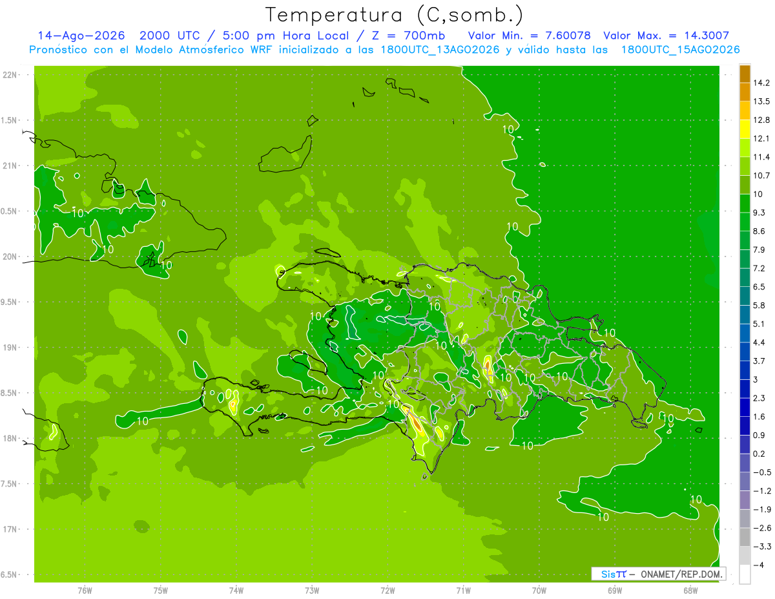The image size is (775, 599).
Task: Click the "-0.5" color scale value
Action: [x=762, y=472]
